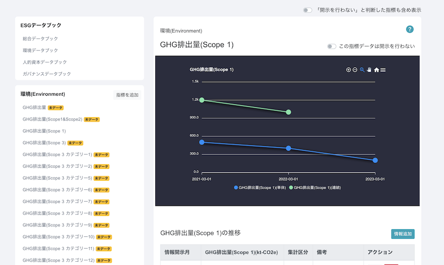Open 環境データブック in sidebar
The width and height of the screenshot is (444, 265).
point(40,51)
